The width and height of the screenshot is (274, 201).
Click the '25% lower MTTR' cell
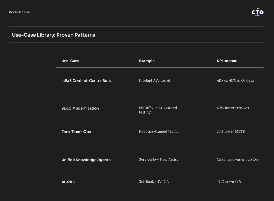coord(231,131)
